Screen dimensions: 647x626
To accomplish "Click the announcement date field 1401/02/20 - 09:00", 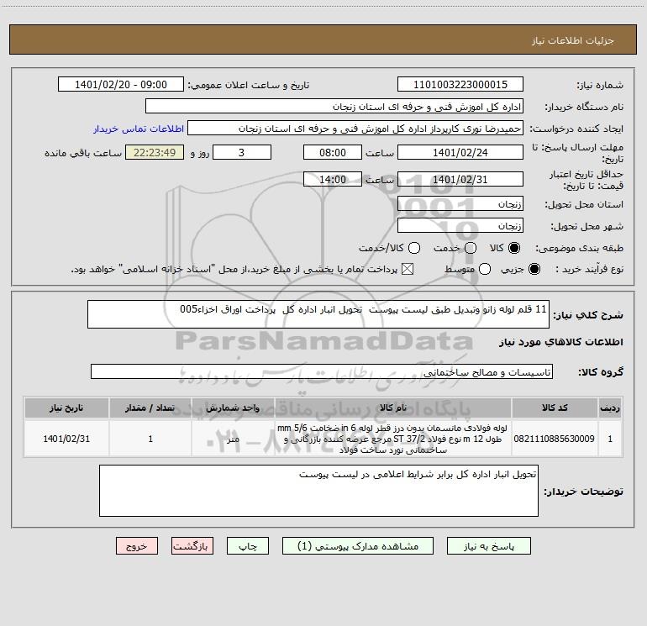I will (x=121, y=84).
